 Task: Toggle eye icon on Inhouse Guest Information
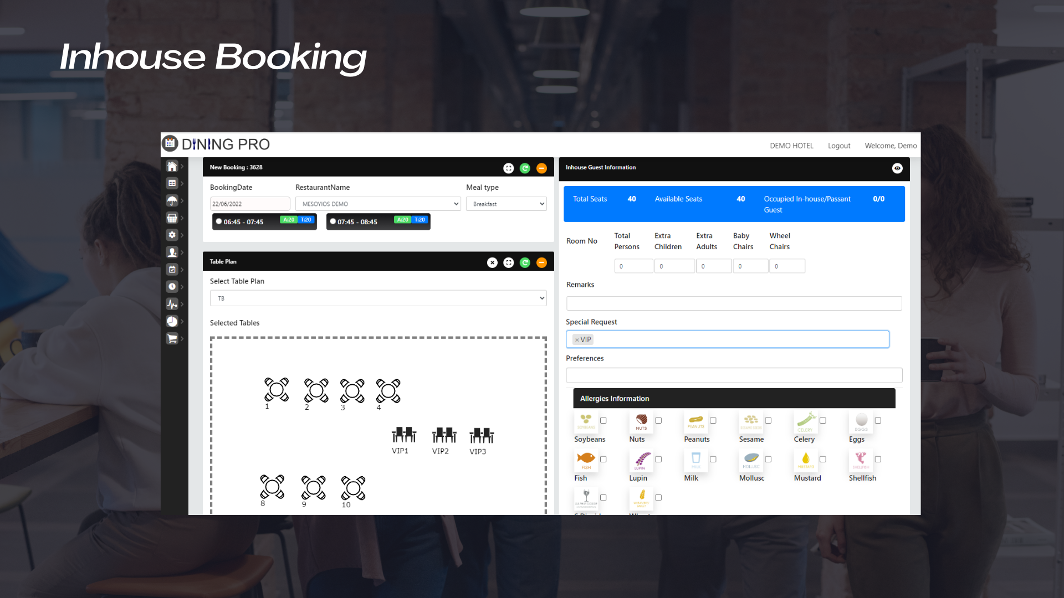[x=897, y=168]
